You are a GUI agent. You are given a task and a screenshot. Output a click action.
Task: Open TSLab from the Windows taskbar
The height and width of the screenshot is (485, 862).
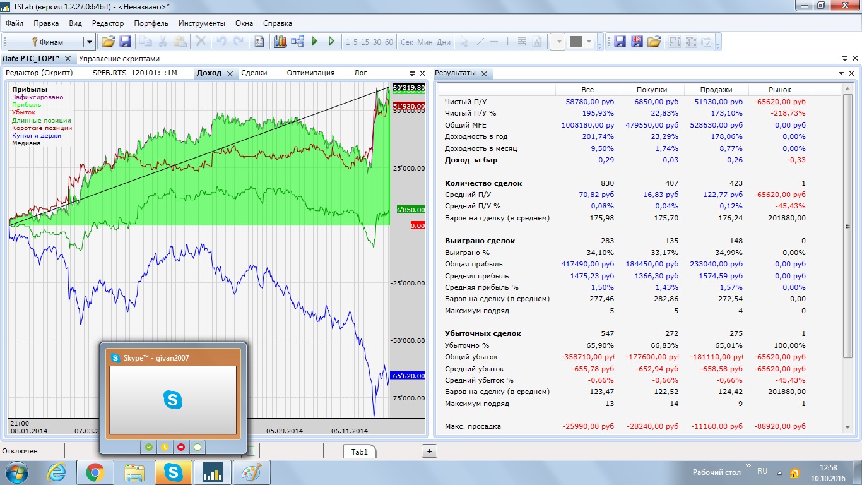tap(212, 472)
